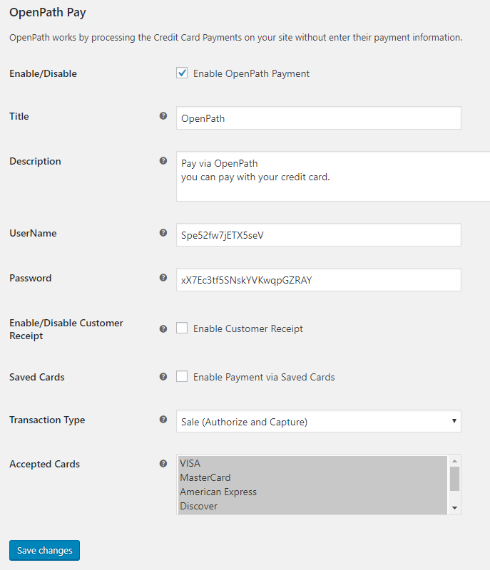This screenshot has width=490, height=570.
Task: Uncheck Enable OpenPath Payment checkbox
Action: pos(182,73)
